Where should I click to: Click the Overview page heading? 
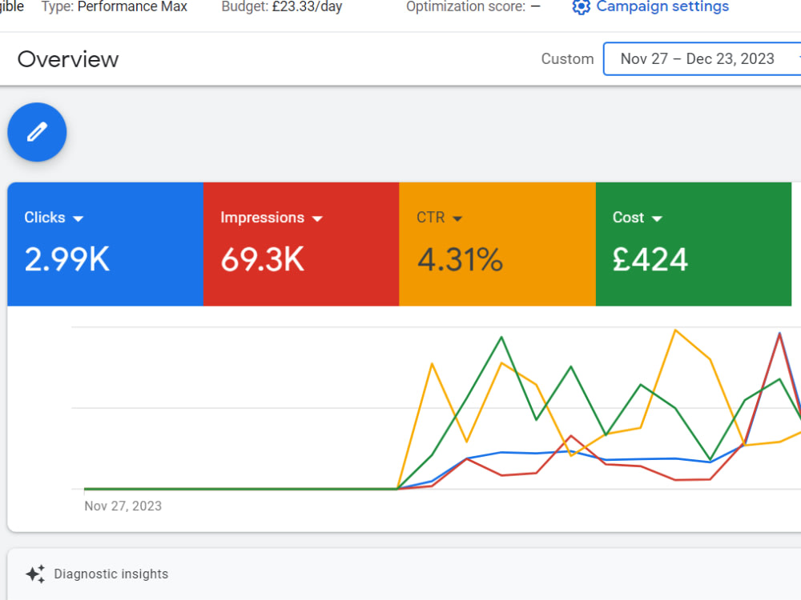68,59
